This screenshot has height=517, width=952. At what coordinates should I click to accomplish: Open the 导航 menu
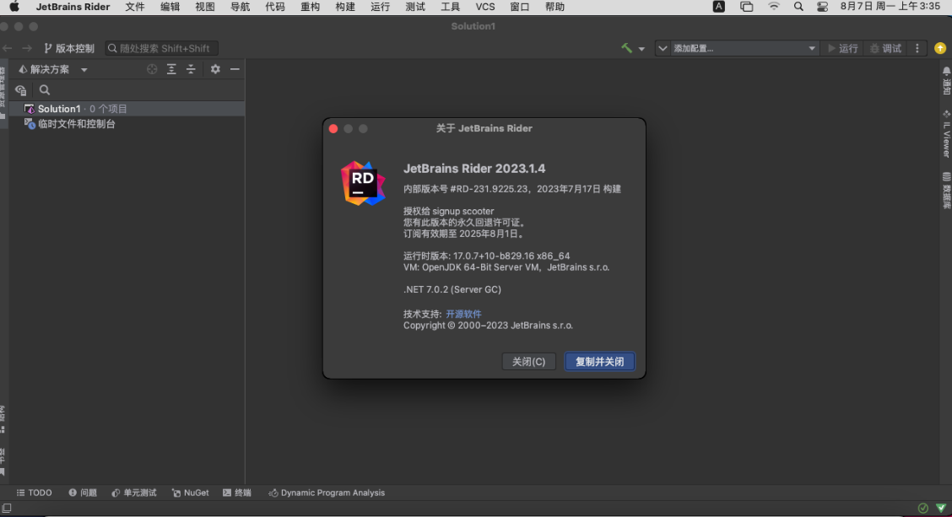click(241, 7)
